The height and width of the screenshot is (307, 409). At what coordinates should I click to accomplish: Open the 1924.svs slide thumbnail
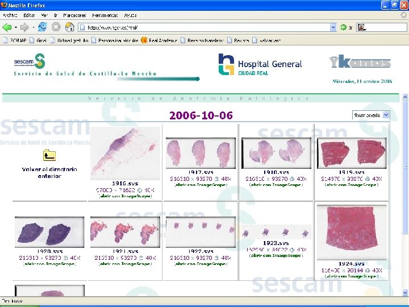[352, 233]
